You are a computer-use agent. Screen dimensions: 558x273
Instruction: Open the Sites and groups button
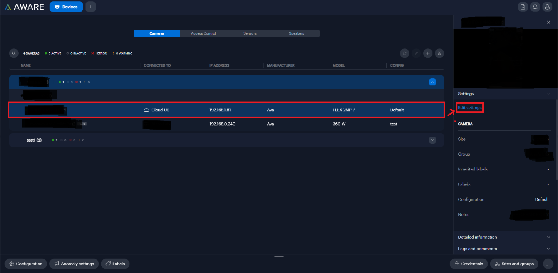pyautogui.click(x=514, y=264)
